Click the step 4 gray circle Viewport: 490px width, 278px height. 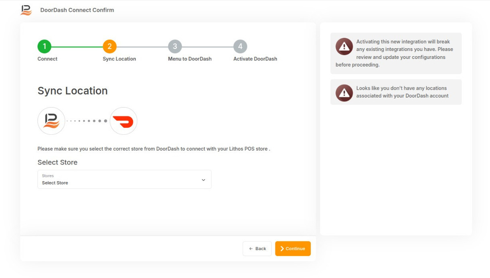(x=240, y=47)
